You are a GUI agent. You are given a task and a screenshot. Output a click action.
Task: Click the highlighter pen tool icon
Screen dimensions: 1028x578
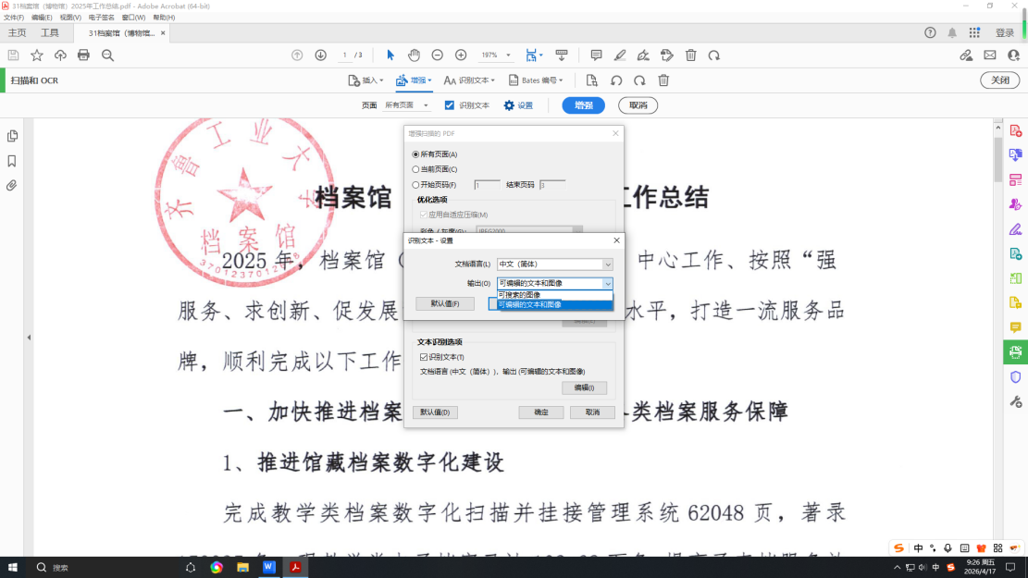coord(620,55)
